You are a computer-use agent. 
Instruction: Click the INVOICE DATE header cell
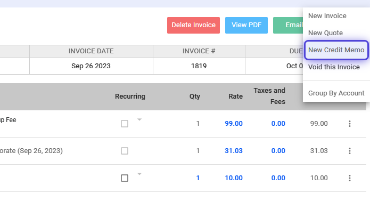click(91, 51)
